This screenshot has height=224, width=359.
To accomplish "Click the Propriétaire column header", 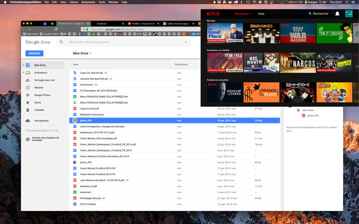I will pos(181,65).
